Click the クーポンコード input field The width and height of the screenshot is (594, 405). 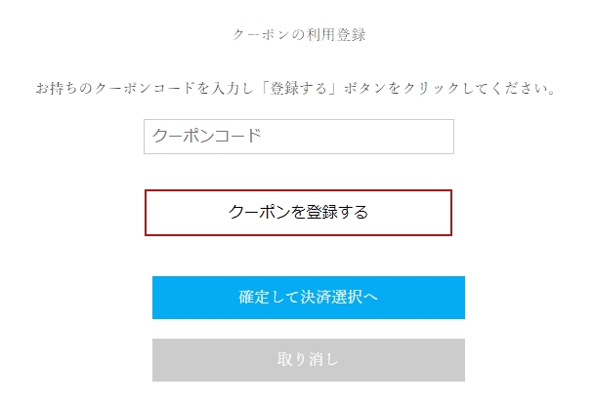pos(298,137)
